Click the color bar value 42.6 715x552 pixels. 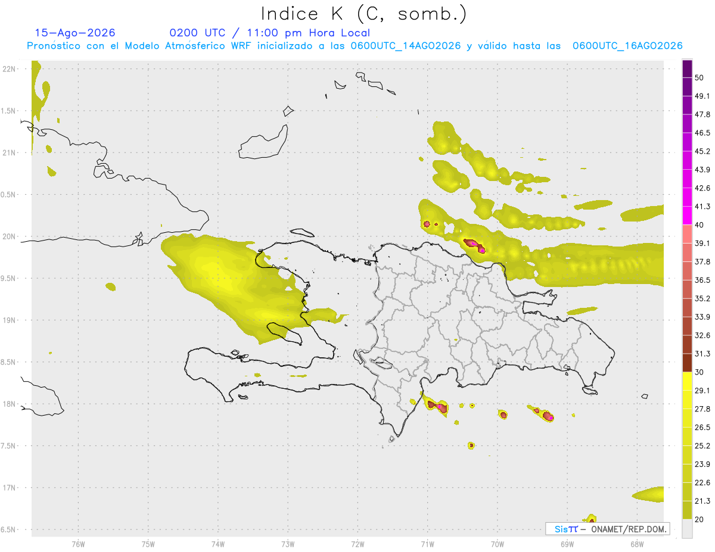[x=702, y=188]
